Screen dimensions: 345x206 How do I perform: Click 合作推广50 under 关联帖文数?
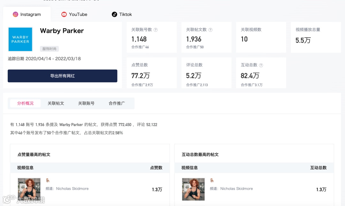click(195, 47)
